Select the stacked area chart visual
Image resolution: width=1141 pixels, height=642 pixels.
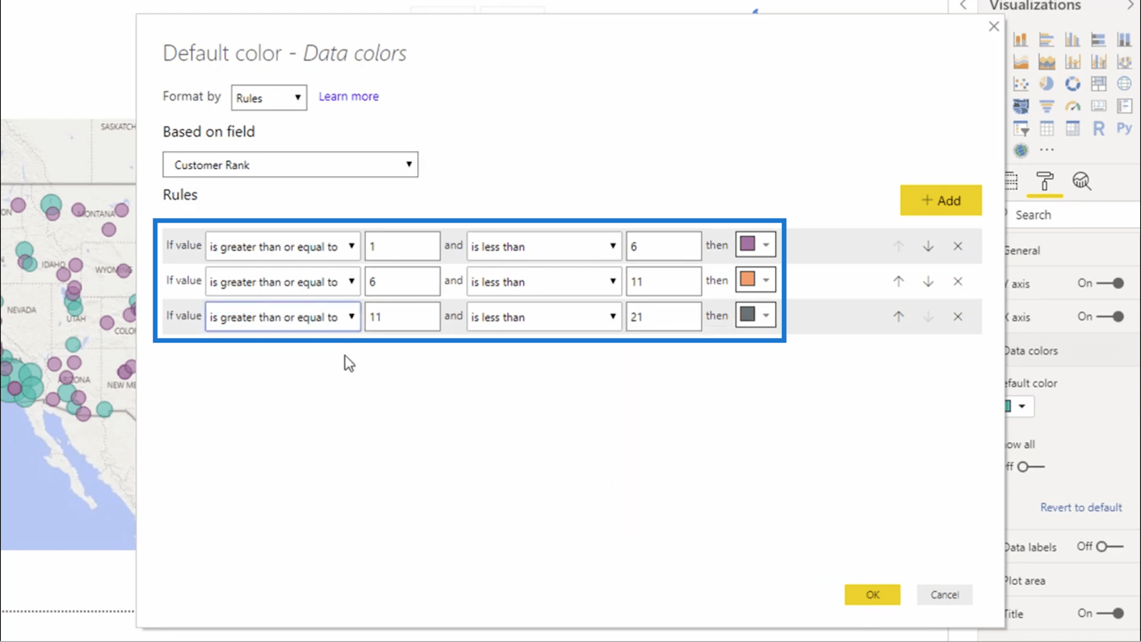1047,62
